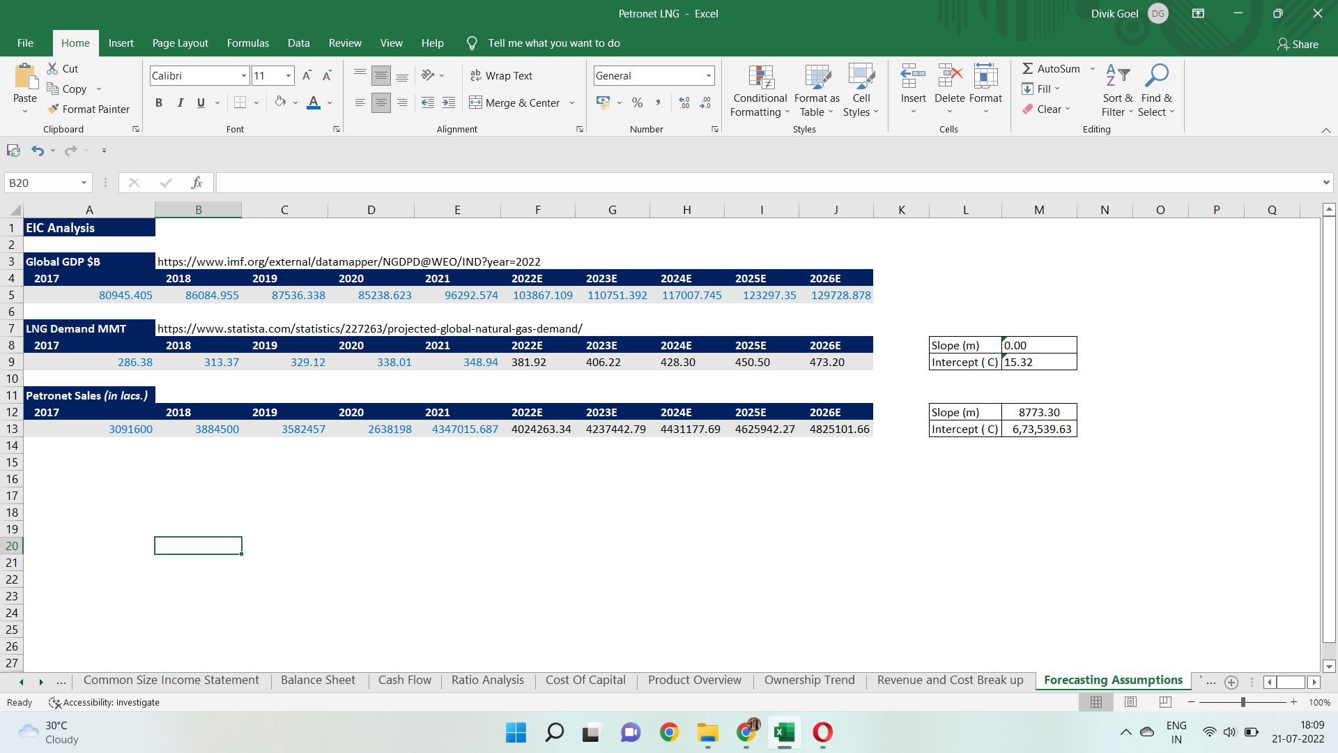Click the fill color bucket icon
The image size is (1338, 753).
coord(280,102)
